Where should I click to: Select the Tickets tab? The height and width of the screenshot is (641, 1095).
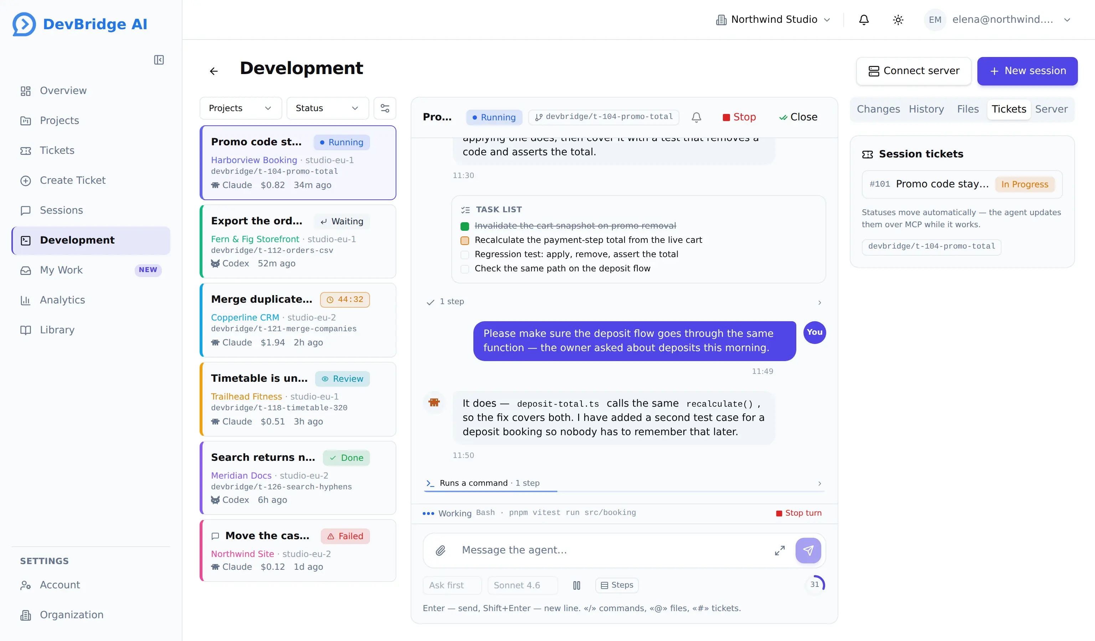(x=1009, y=109)
